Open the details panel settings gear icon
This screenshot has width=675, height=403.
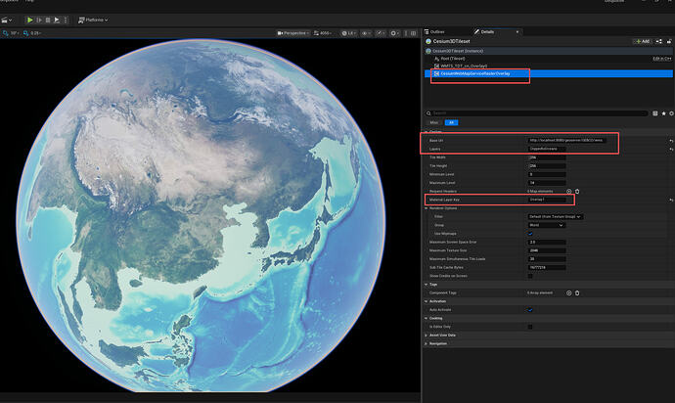coord(670,113)
